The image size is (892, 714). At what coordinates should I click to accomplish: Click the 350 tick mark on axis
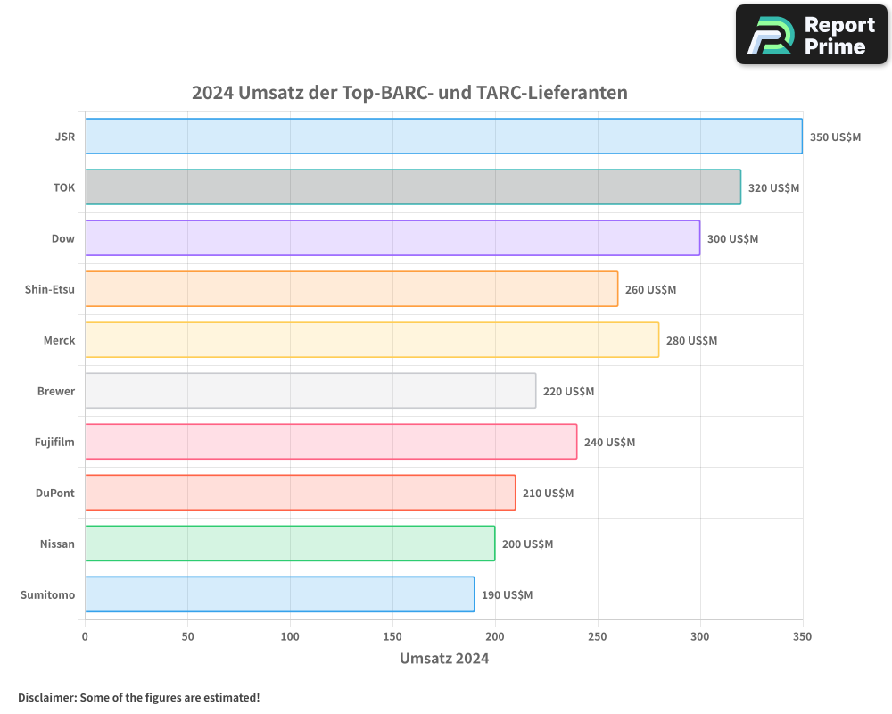pyautogui.click(x=802, y=636)
